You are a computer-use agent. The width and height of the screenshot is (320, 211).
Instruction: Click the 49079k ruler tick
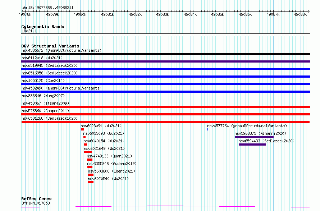point(52,14)
